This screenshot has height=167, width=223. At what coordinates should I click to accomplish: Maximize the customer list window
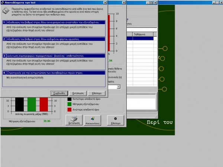151,3
